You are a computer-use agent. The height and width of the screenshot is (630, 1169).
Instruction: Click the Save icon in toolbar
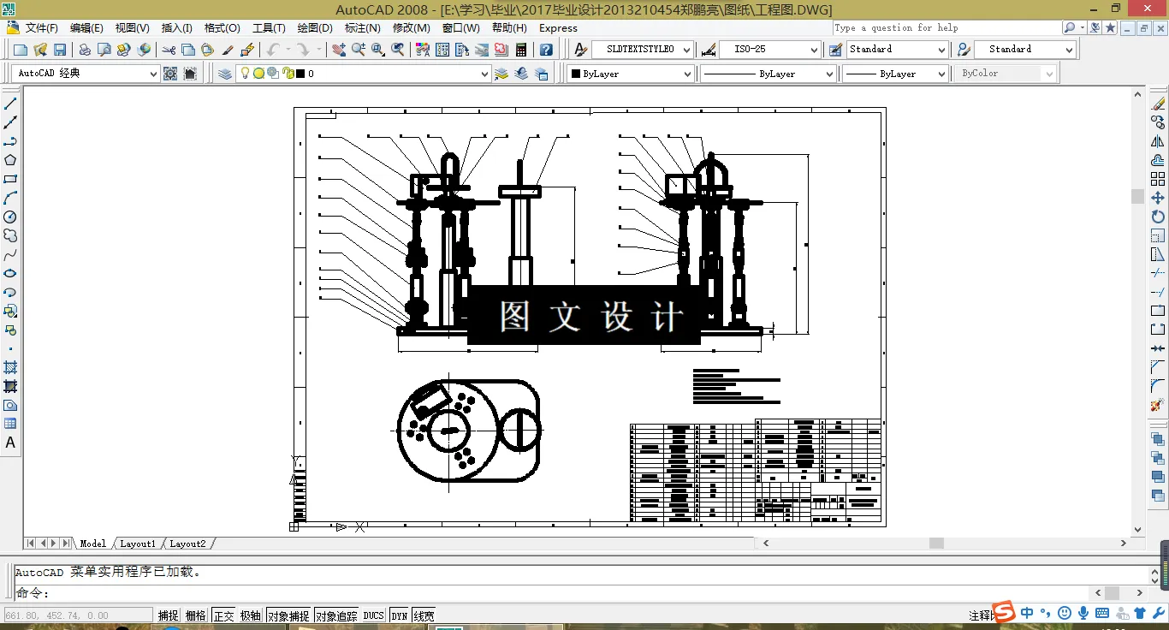[x=60, y=50]
